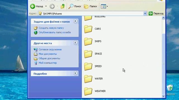Click the scroll up arrow of file list
The image size is (179, 100).
pyautogui.click(x=163, y=18)
